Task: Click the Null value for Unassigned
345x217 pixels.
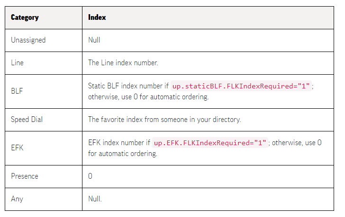Action: point(94,40)
